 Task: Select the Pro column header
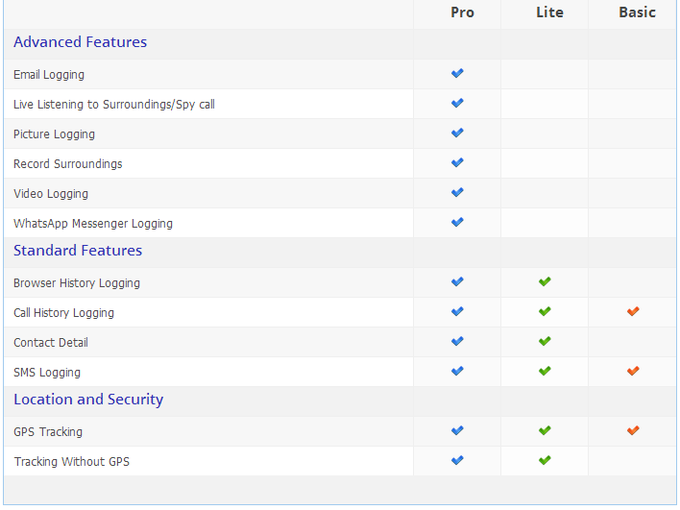pos(462,12)
